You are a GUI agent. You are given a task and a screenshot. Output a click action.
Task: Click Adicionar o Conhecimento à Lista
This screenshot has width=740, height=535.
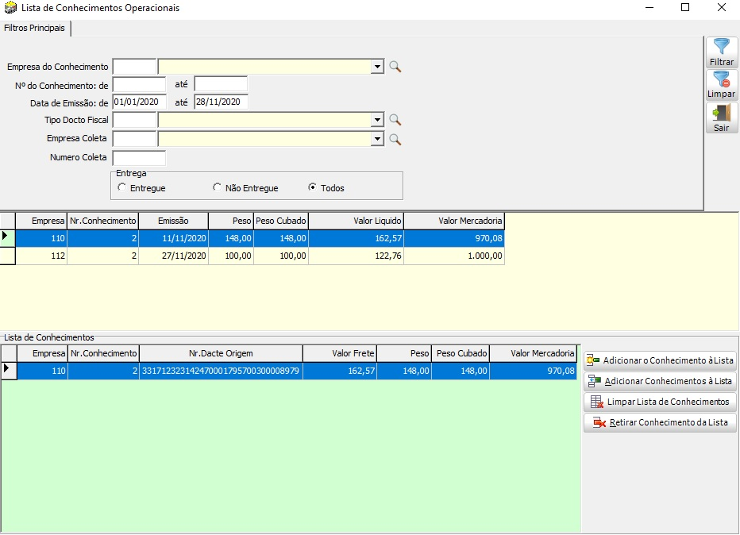coord(660,360)
